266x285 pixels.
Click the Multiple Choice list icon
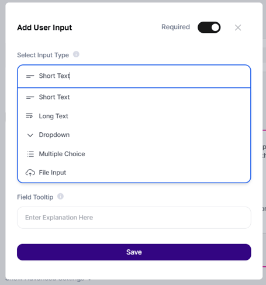pyautogui.click(x=30, y=154)
